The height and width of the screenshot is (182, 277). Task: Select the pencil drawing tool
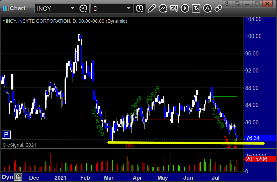(152, 8)
